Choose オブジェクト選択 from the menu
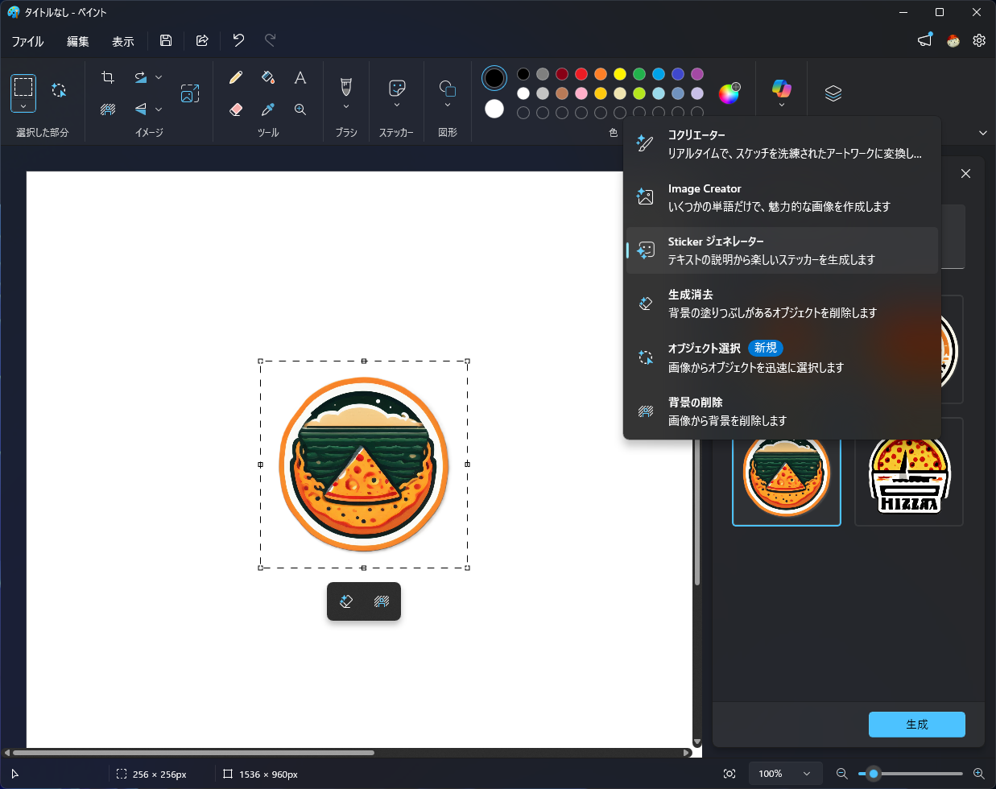 (783, 357)
